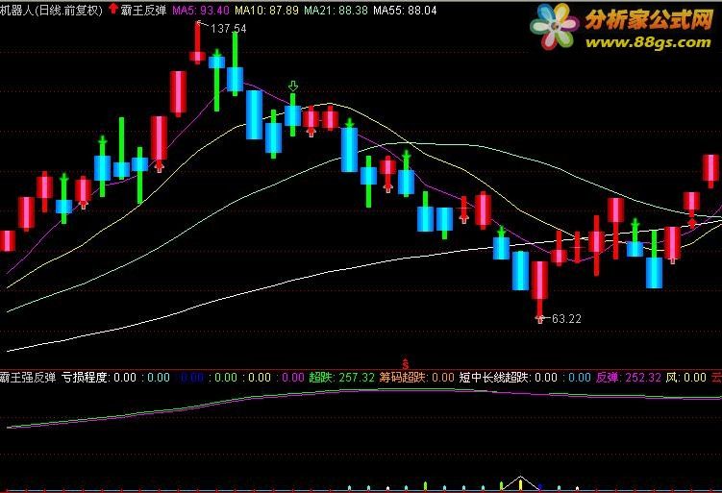
Task: Select the chart title 机器人(日线.前复权)
Action: (x=51, y=11)
